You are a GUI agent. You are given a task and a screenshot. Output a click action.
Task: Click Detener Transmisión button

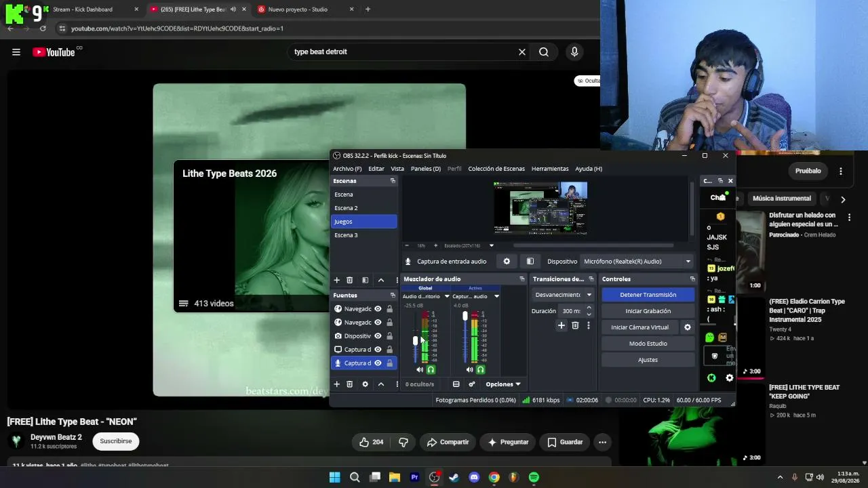[x=648, y=295]
